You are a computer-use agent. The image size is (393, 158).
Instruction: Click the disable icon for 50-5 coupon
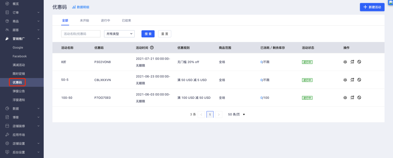point(359,80)
